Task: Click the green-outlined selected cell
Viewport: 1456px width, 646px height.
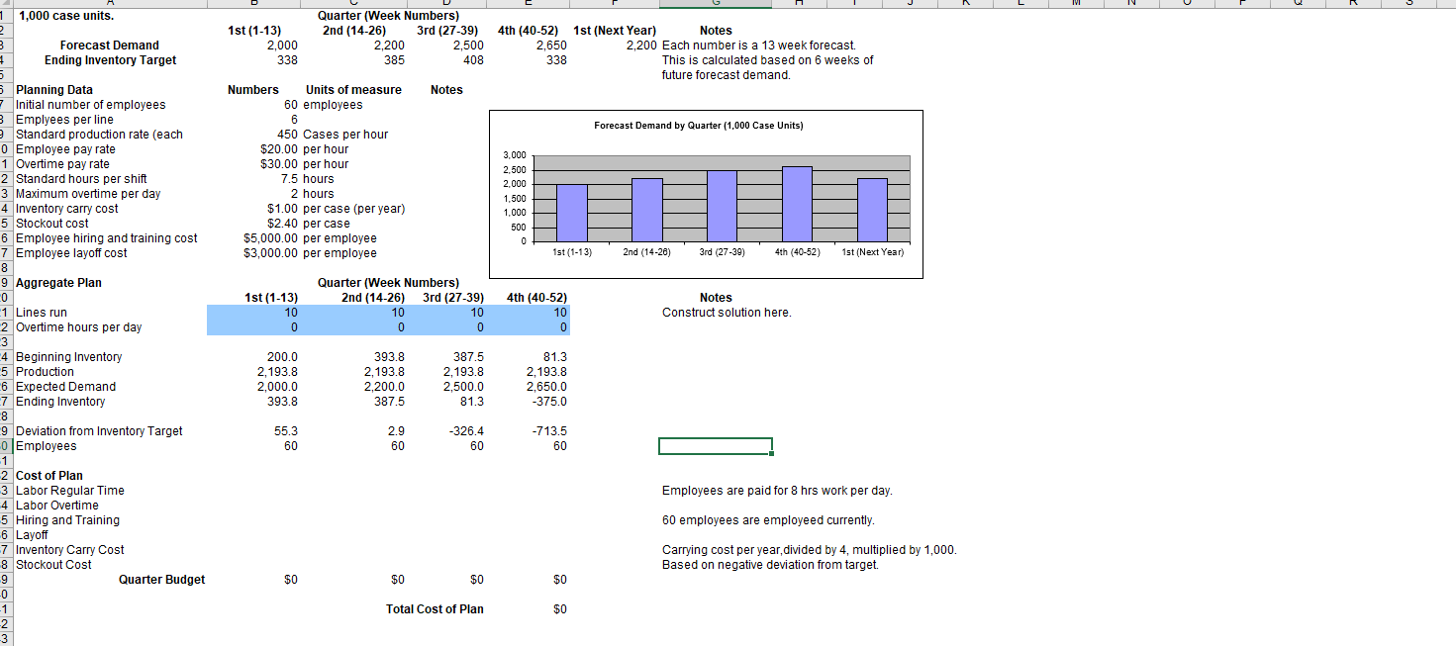Action: click(715, 445)
